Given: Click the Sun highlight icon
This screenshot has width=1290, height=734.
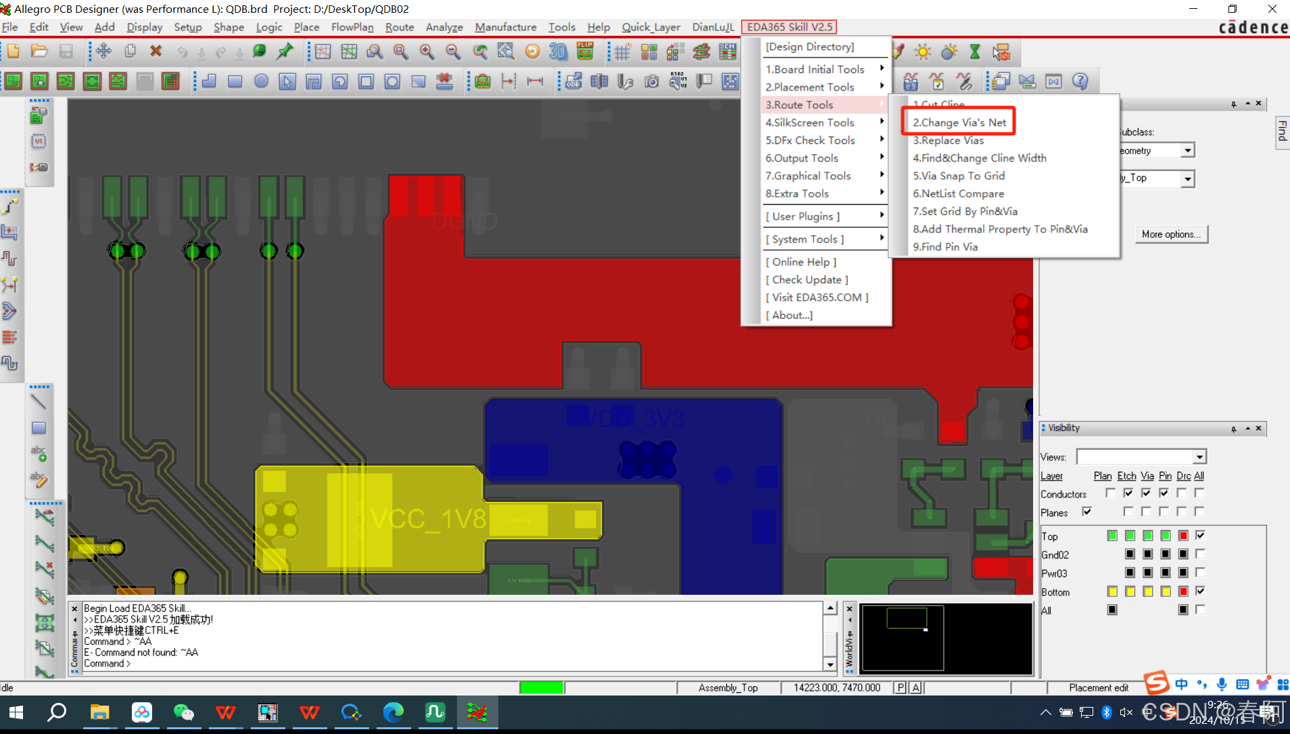Looking at the screenshot, I should click(923, 51).
